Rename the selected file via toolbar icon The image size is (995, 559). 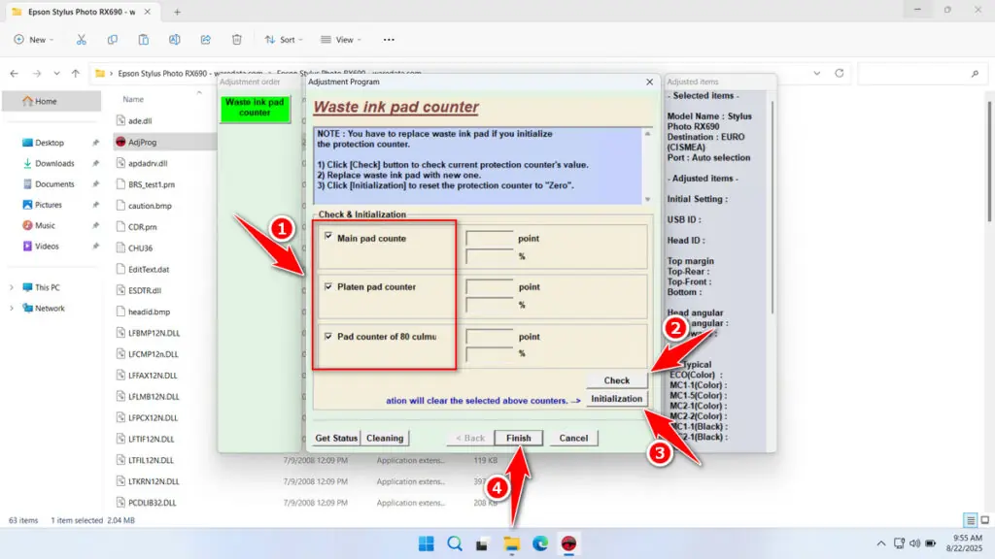174,39
